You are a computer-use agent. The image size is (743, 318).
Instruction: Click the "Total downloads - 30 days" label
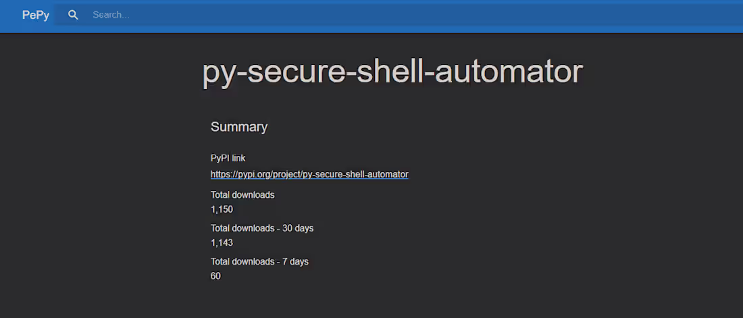coord(262,228)
